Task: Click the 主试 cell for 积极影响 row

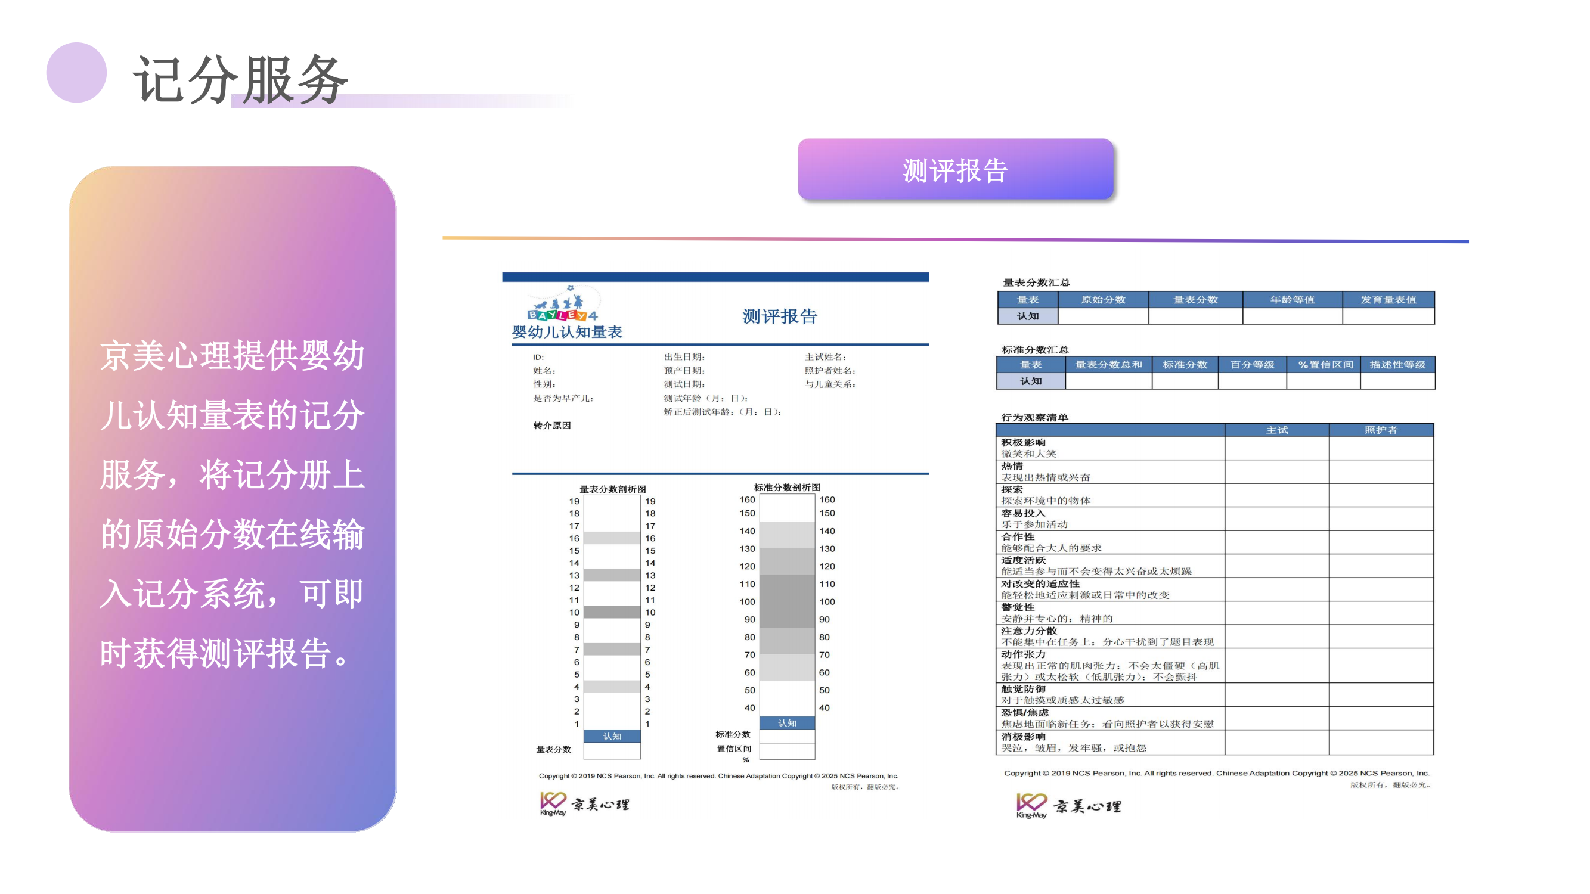Action: [x=1276, y=448]
